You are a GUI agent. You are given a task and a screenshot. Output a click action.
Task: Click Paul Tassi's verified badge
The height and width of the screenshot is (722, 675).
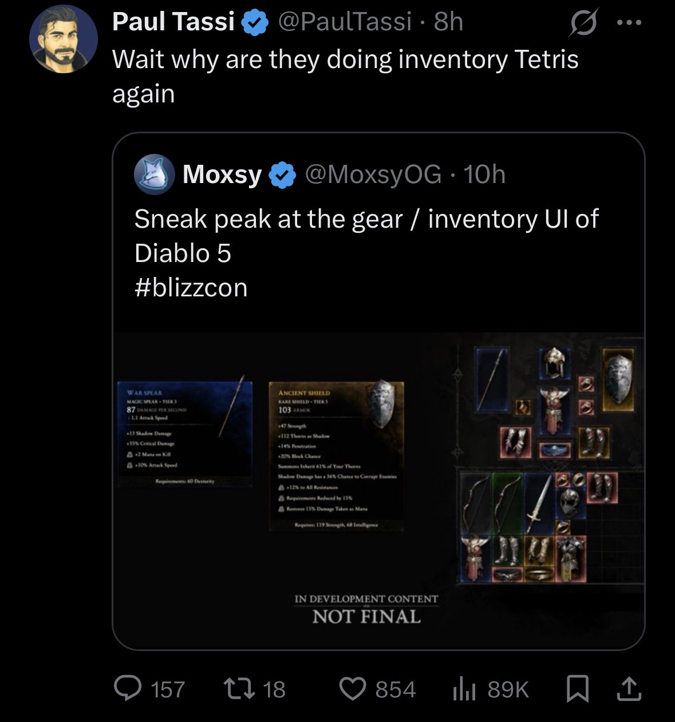pos(255,23)
